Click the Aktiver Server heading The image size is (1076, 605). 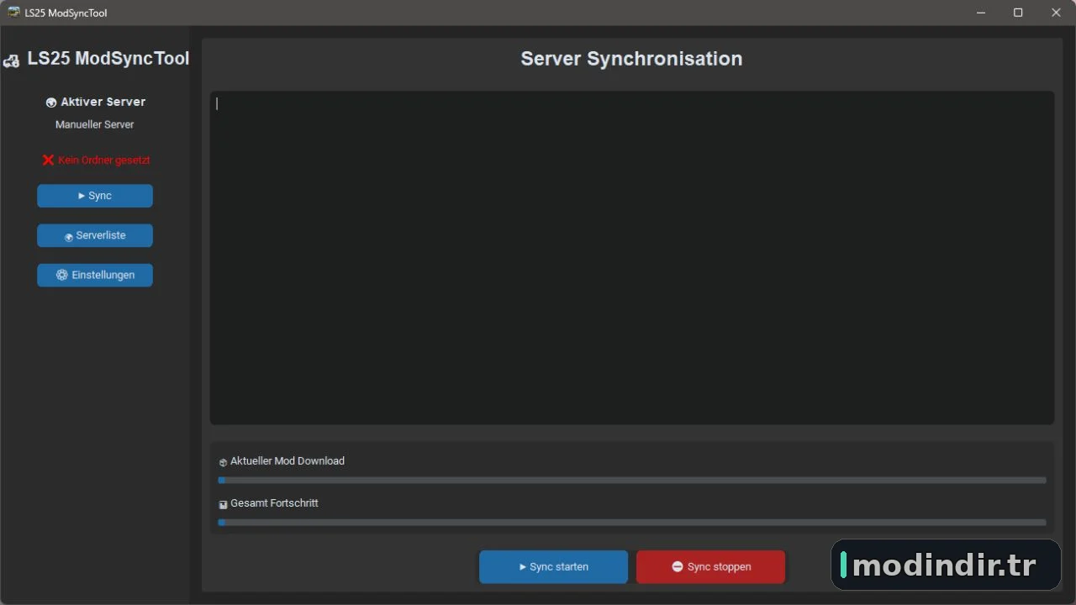[103, 102]
